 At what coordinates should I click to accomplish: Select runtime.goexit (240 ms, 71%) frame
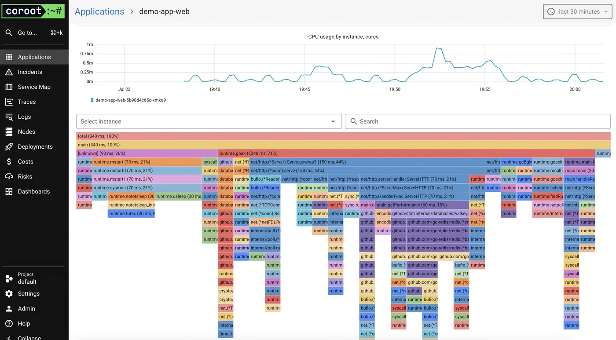point(407,154)
